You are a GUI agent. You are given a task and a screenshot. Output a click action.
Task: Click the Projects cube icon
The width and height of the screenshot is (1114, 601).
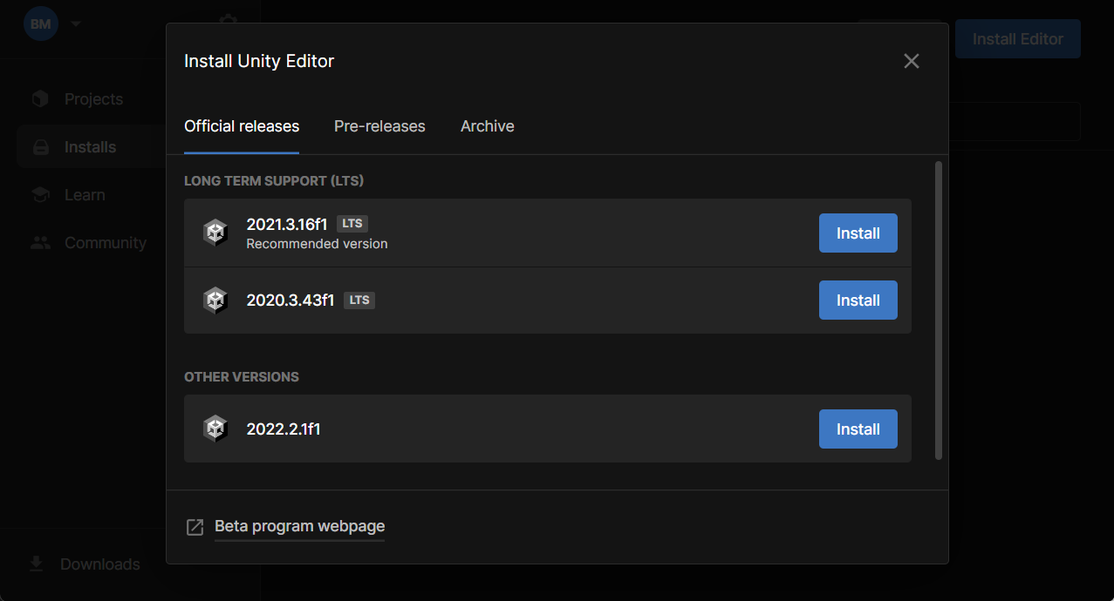(x=40, y=99)
